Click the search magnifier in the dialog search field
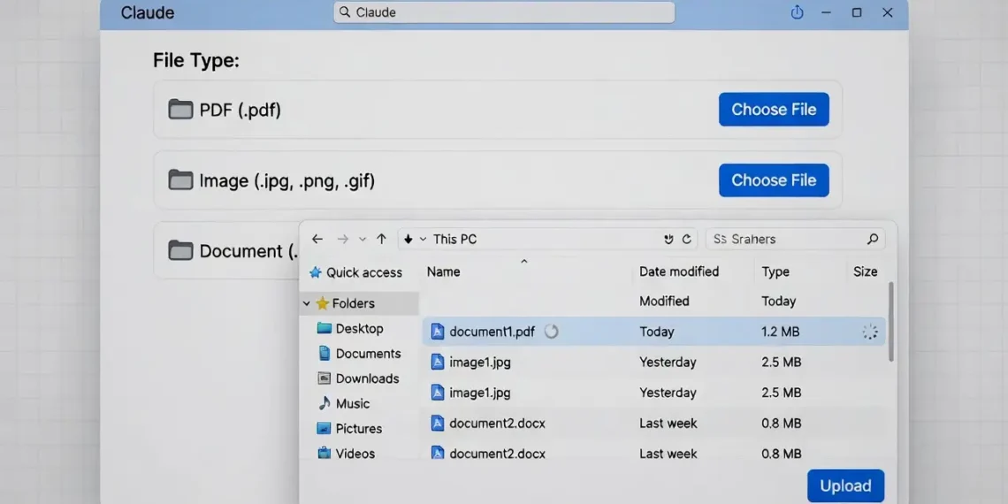The width and height of the screenshot is (1008, 504). tap(873, 239)
